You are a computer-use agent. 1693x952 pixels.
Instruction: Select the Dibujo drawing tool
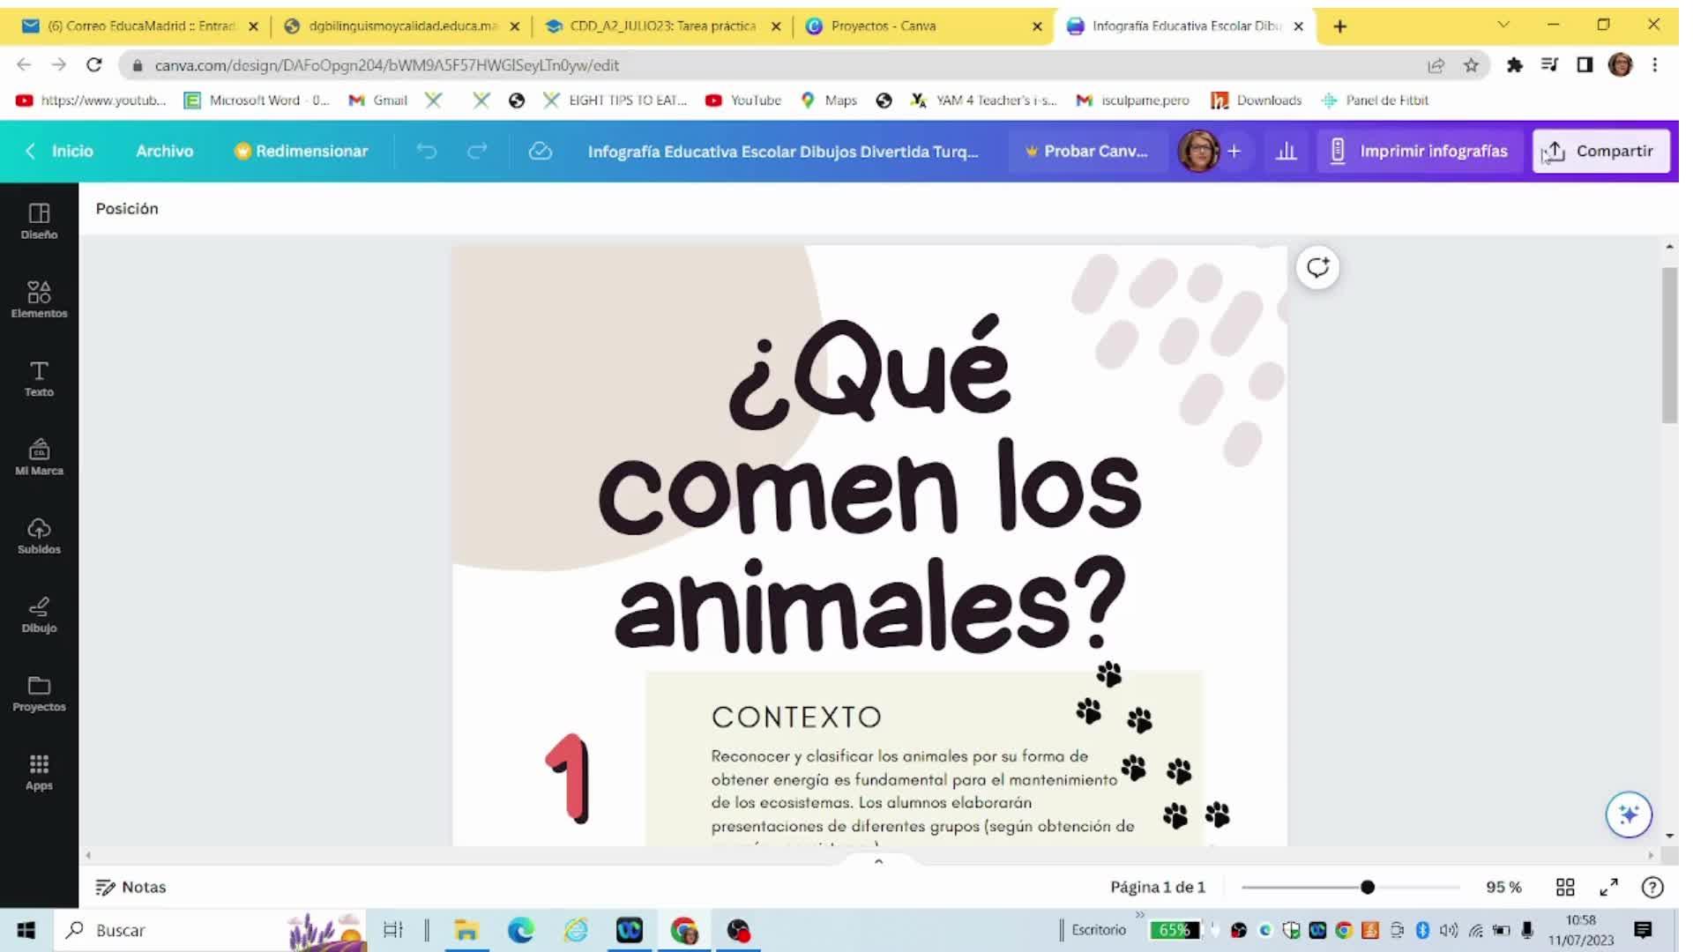(39, 614)
